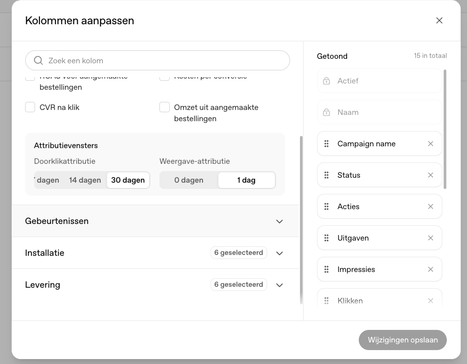Remove the Campaign name column

tap(430, 144)
